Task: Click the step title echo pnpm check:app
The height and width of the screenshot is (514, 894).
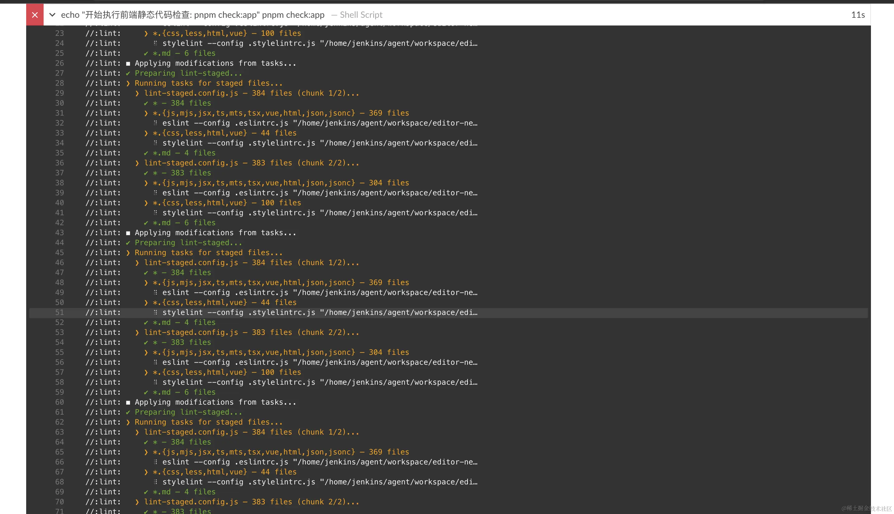Action: coord(193,15)
